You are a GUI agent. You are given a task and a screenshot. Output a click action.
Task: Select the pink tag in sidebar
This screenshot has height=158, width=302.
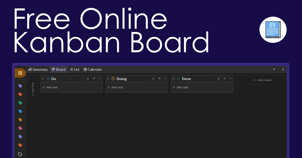click(x=20, y=128)
